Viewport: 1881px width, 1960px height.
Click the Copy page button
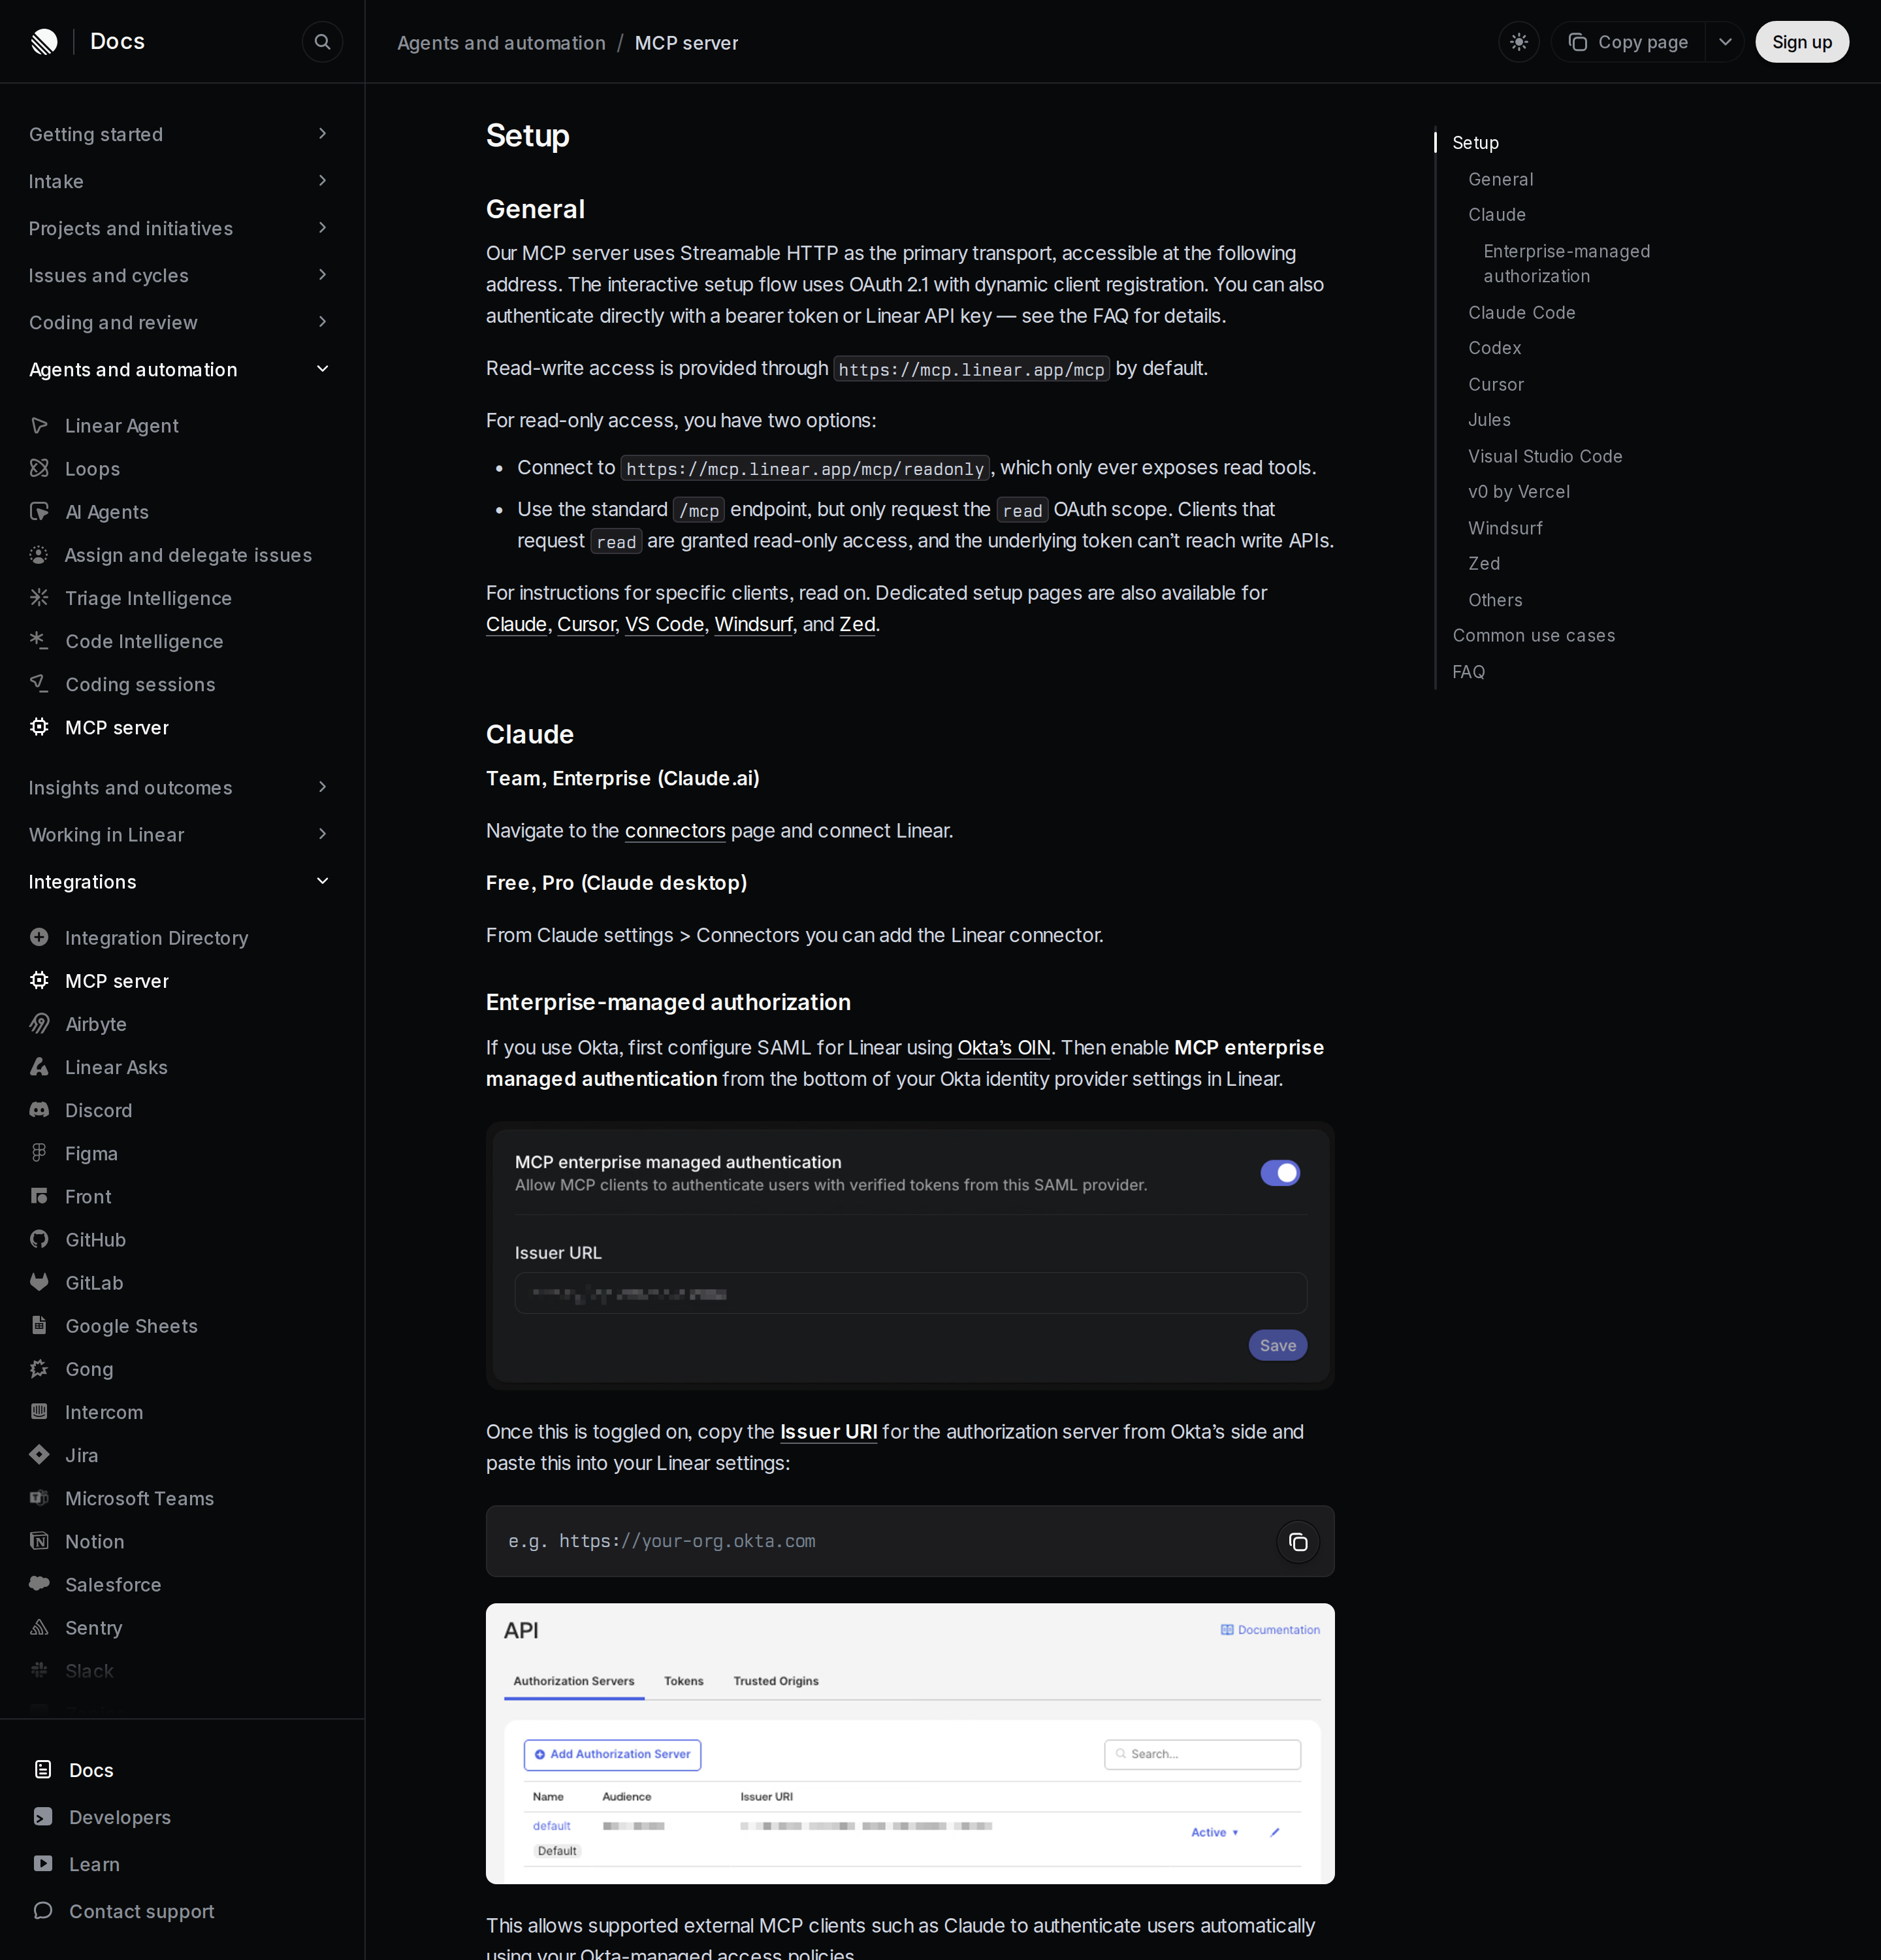pos(1627,42)
